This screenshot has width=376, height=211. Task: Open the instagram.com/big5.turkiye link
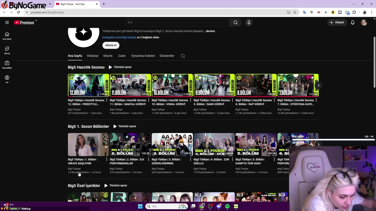[119, 38]
